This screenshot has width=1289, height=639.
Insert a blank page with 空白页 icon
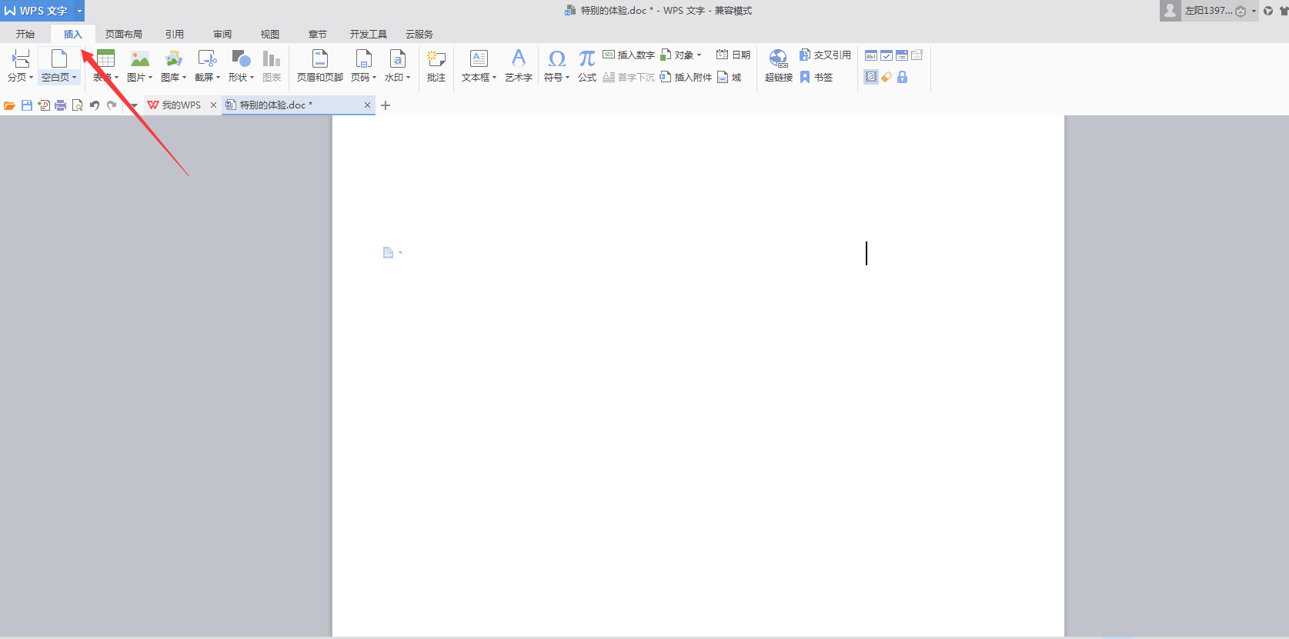(x=59, y=58)
